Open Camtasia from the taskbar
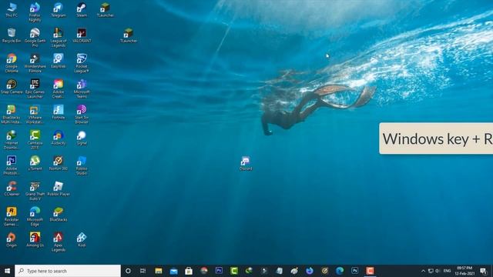Image resolution: width=493 pixels, height=277 pixels. [x=234, y=271]
